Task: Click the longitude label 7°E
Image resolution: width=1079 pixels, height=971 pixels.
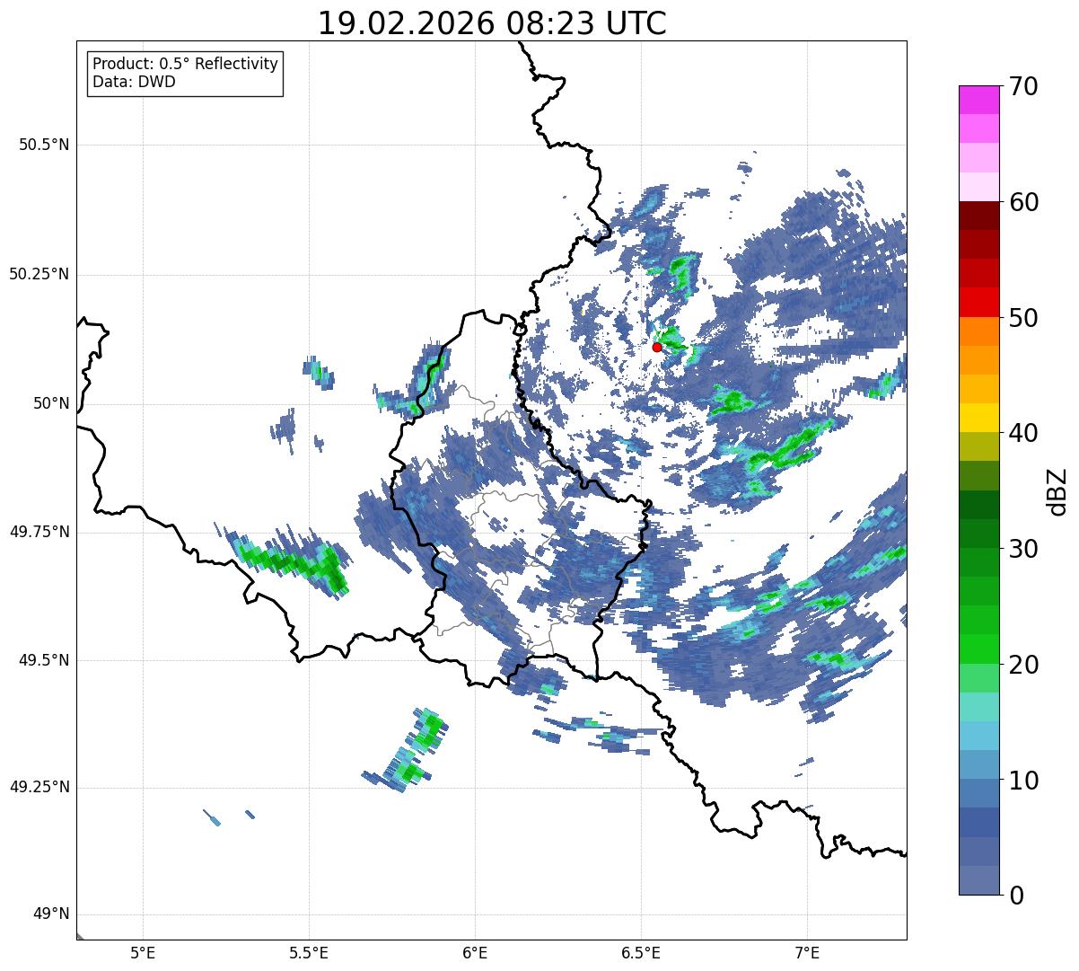Action: (807, 952)
